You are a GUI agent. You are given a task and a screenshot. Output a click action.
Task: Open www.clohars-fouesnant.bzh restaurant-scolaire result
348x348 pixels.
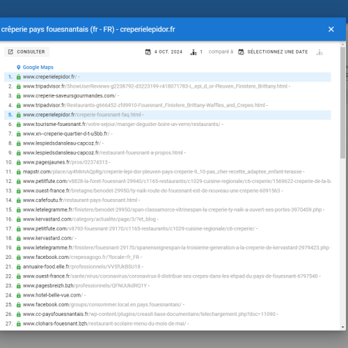pyautogui.click(x=104, y=324)
